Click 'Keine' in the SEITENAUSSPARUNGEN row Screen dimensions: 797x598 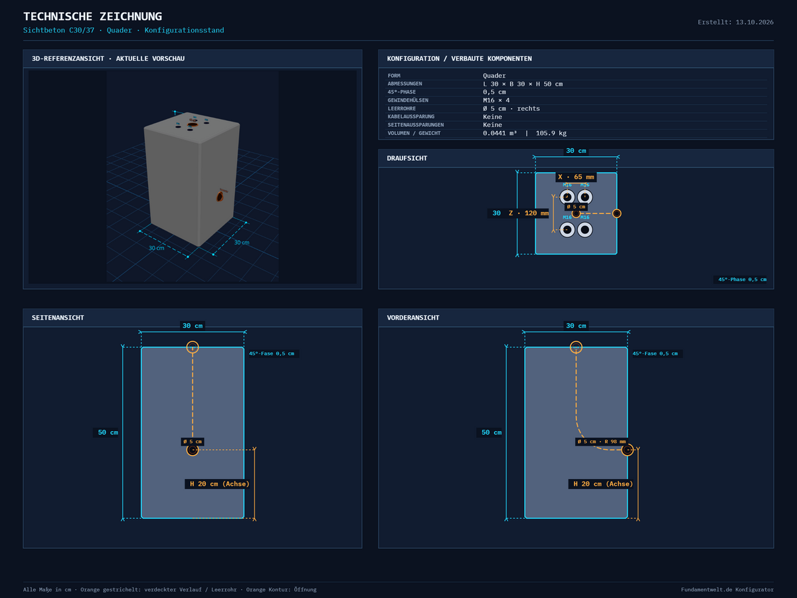[x=492, y=125]
